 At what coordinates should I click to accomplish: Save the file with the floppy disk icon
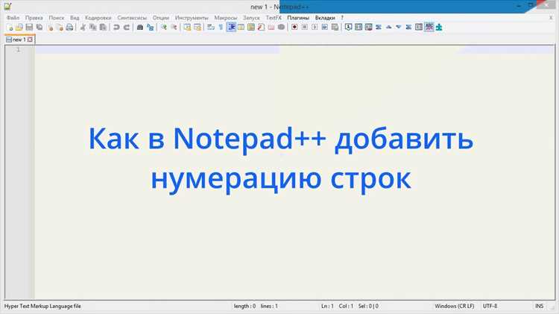(x=29, y=27)
